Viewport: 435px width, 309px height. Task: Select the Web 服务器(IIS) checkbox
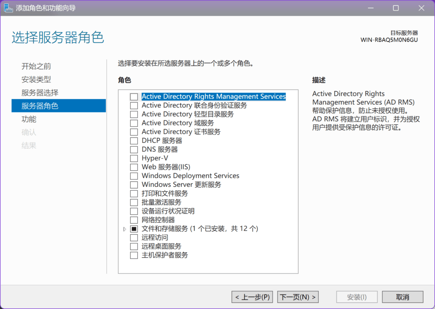(134, 167)
